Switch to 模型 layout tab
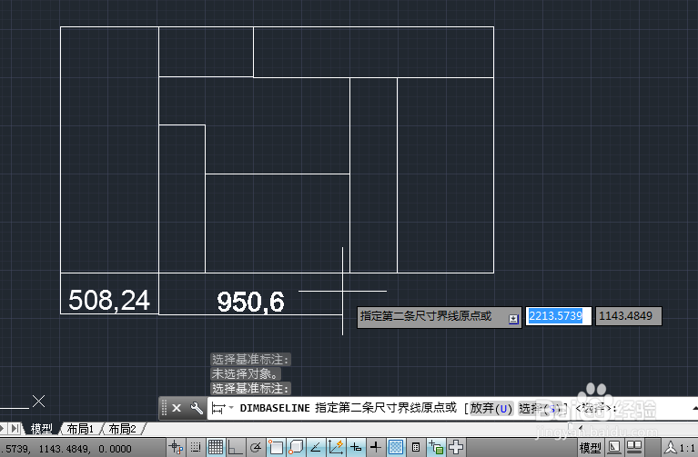This screenshot has height=457, width=698. (x=41, y=429)
